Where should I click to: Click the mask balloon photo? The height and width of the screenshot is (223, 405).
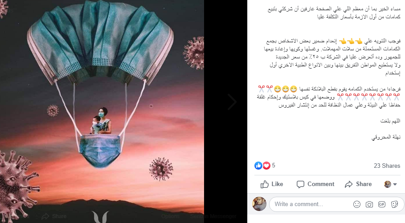coord(102,111)
